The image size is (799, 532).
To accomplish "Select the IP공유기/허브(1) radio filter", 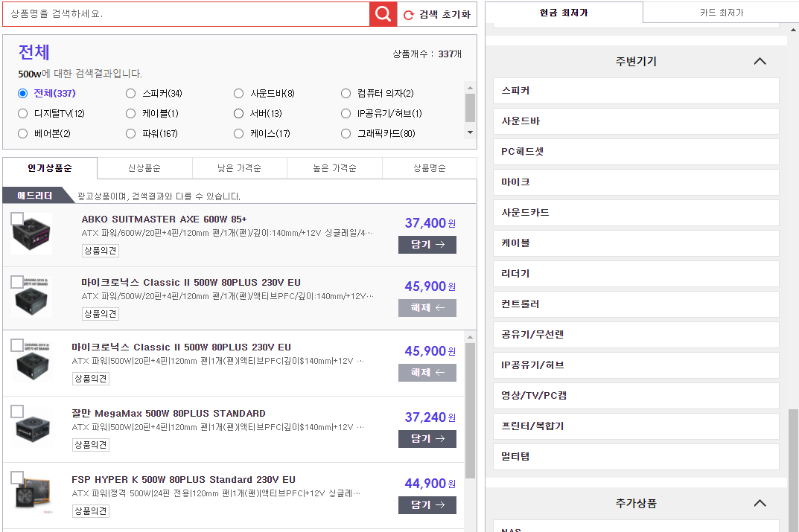I will 346,114.
